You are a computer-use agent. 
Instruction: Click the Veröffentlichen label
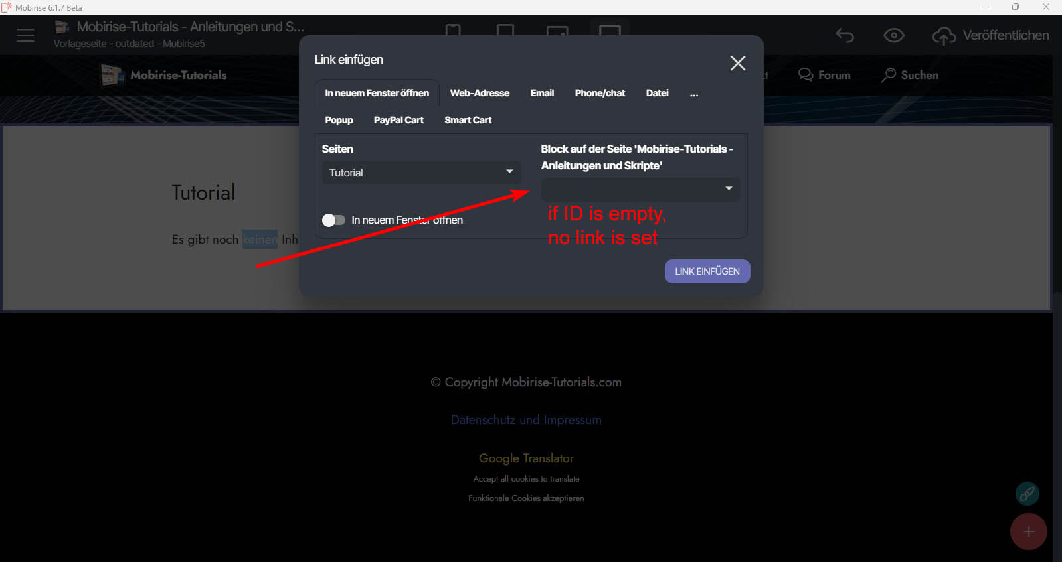click(x=1006, y=35)
